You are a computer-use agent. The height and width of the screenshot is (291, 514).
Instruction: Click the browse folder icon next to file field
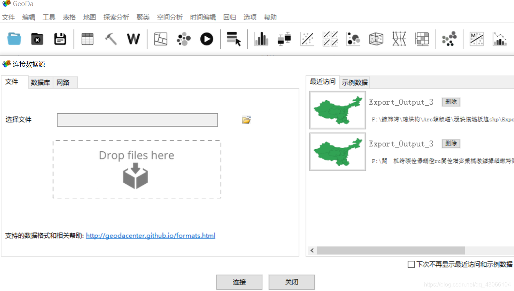click(246, 120)
